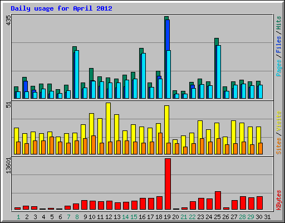Click day label 28 on the x-axis
This screenshot has height=223, width=285.
click(x=242, y=217)
